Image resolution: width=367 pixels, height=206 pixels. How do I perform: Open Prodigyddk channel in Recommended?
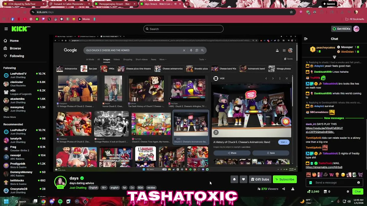[x=24, y=165]
